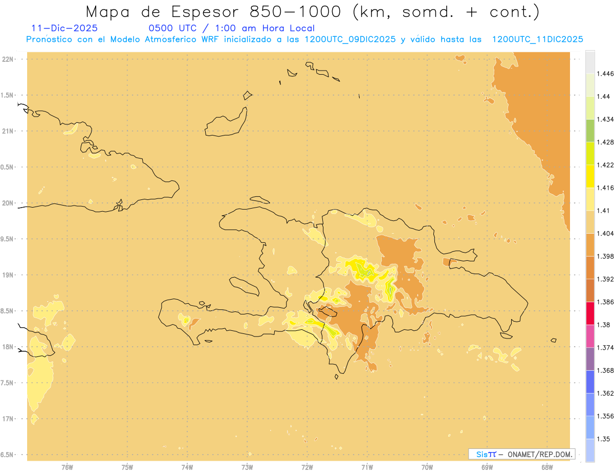614x474 pixels.
Task: Click the 18N latitude label
Action: click(8, 347)
